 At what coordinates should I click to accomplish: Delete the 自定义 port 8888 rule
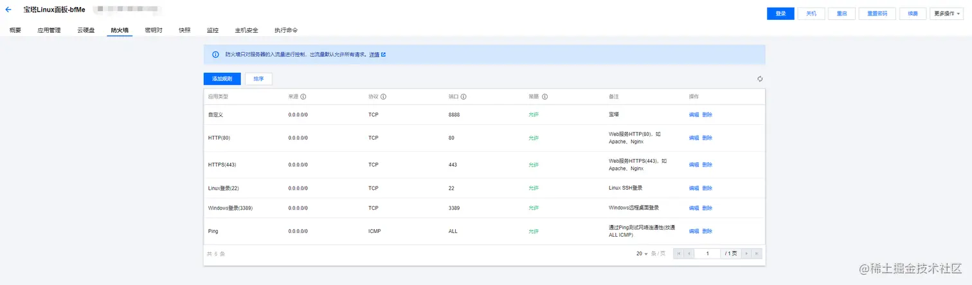point(707,115)
